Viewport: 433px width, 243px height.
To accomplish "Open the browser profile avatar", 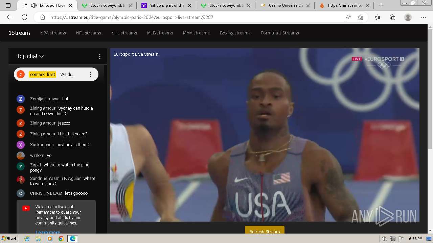I will pos(408,17).
